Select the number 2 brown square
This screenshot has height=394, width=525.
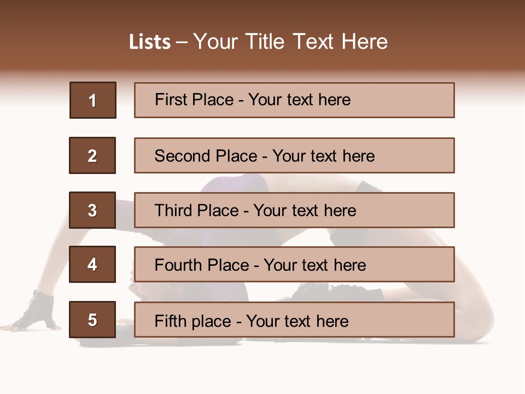click(92, 155)
